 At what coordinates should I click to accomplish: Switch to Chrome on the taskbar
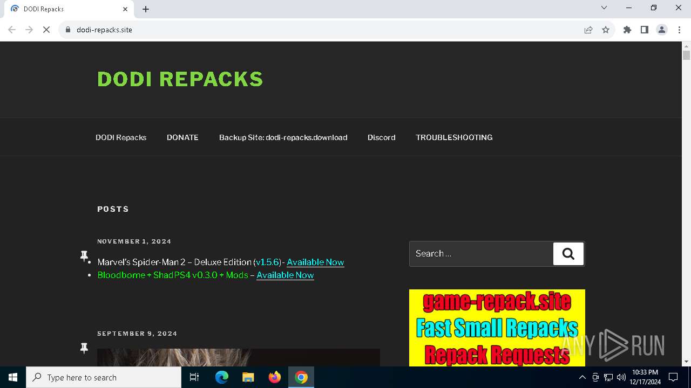pyautogui.click(x=301, y=377)
